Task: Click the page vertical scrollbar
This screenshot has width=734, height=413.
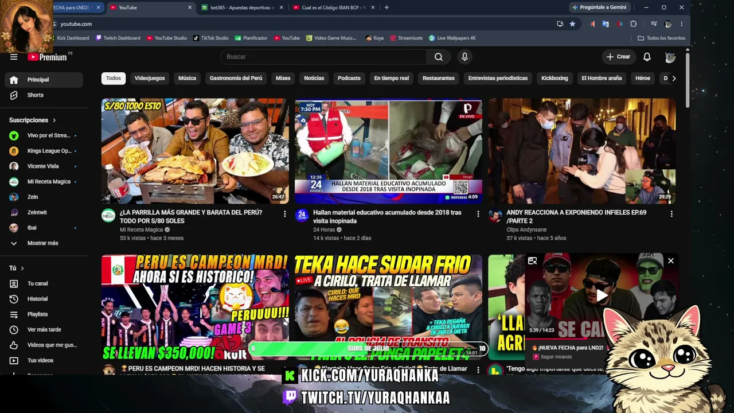Action: point(687,80)
